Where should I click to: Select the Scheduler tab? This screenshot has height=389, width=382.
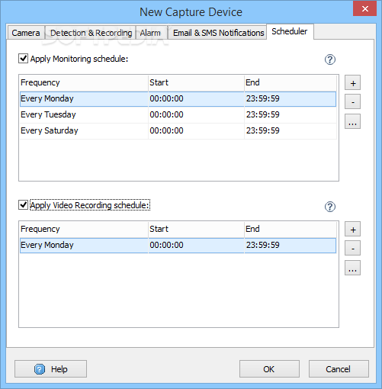290,31
